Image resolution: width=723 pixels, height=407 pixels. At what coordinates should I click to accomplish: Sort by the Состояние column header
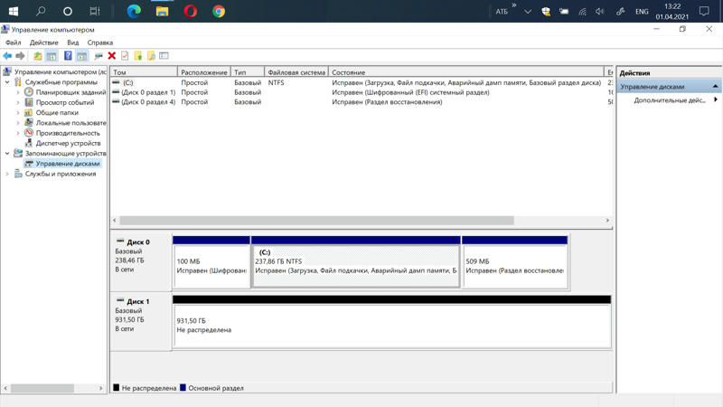point(466,72)
